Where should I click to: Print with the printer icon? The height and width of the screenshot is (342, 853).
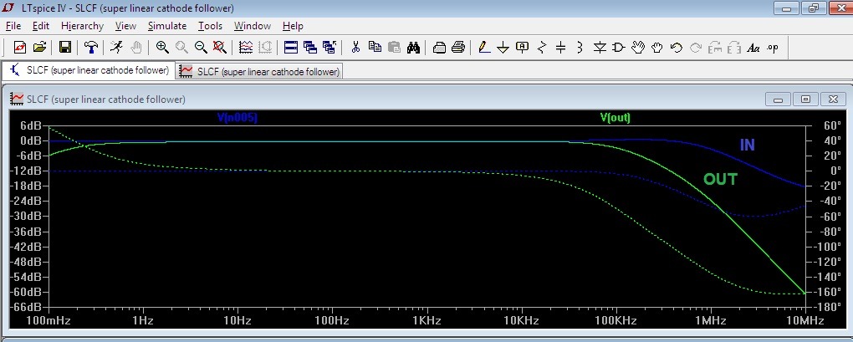click(x=458, y=48)
